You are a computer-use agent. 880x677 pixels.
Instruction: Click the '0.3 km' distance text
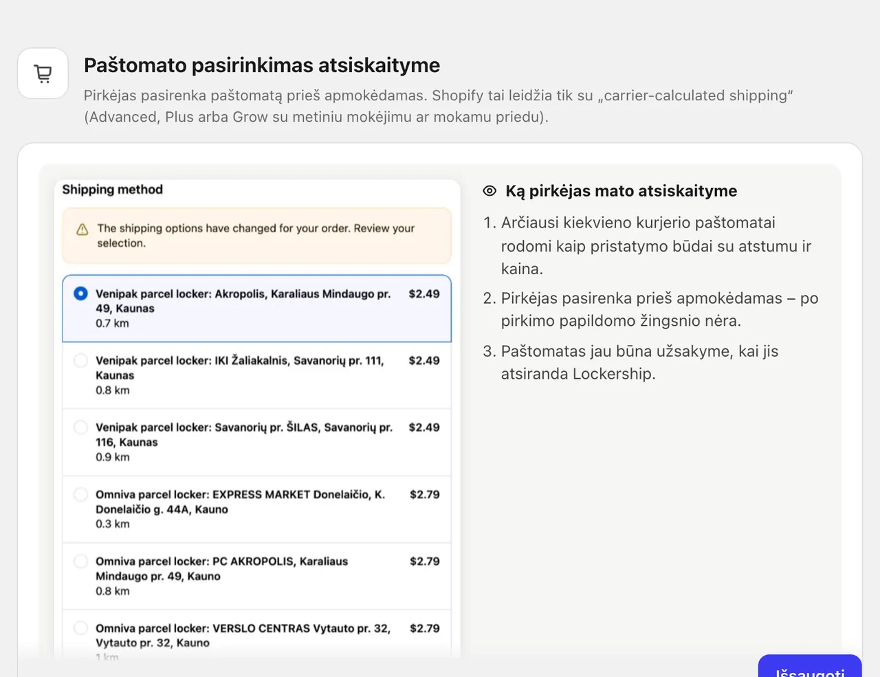[x=112, y=524]
